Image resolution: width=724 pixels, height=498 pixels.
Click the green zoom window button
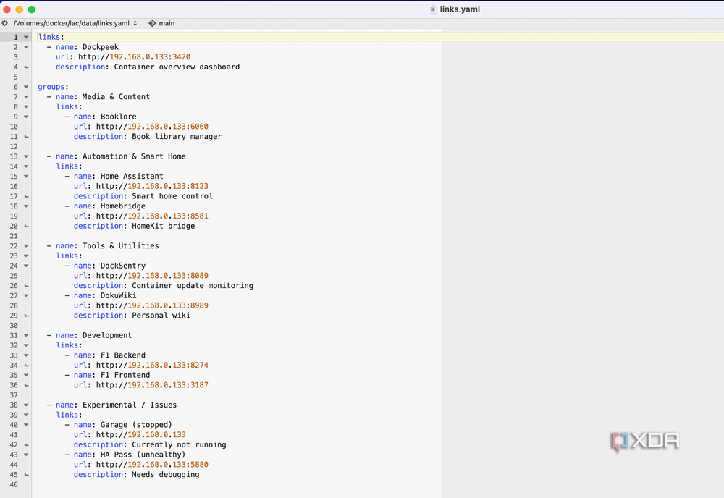coord(31,9)
